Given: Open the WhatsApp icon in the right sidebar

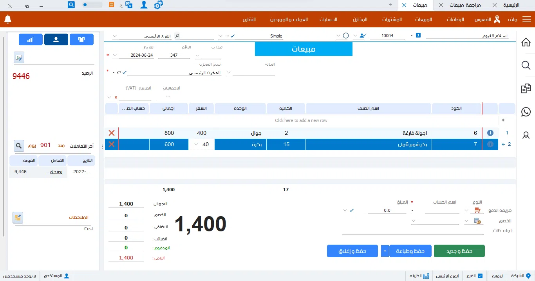Looking at the screenshot, I should pyautogui.click(x=526, y=112).
